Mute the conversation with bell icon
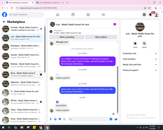The width and height of the screenshot is (163, 130). [x=135, y=44]
